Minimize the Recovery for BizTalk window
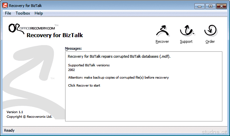Screen dimensions: 230x136 click(199, 6)
